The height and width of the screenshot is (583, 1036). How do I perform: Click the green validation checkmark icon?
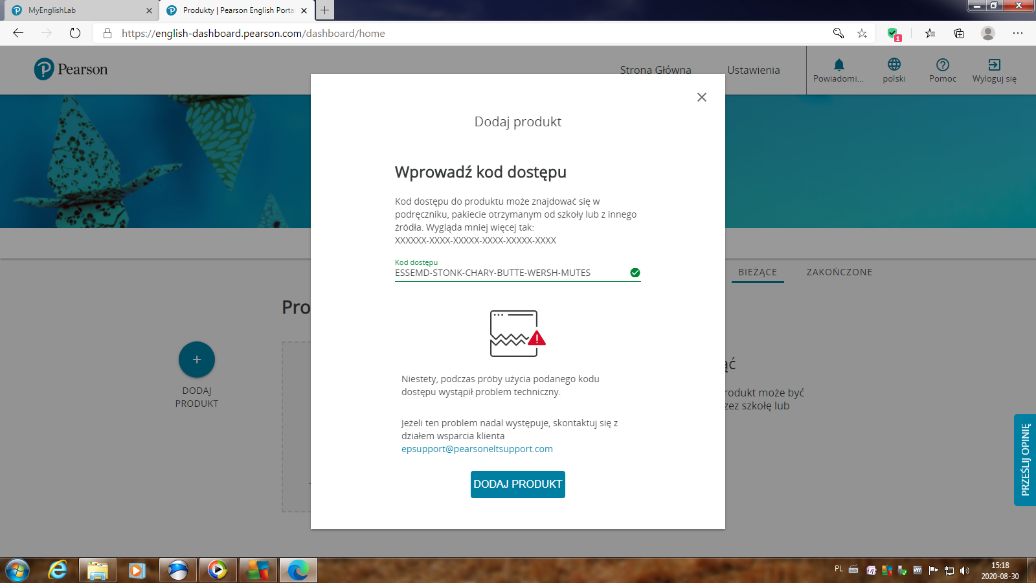(x=635, y=273)
